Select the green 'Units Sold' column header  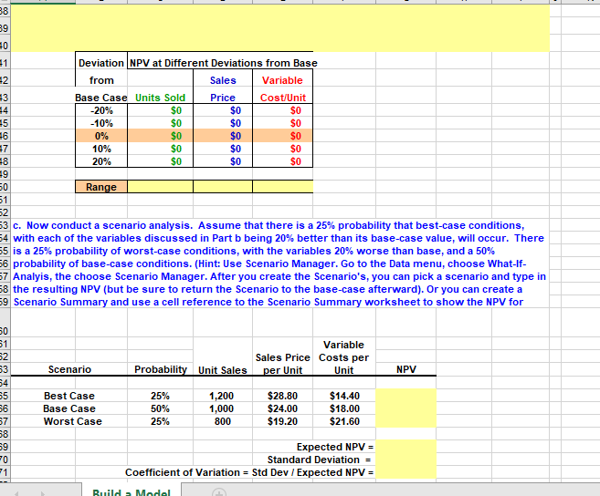(x=161, y=98)
